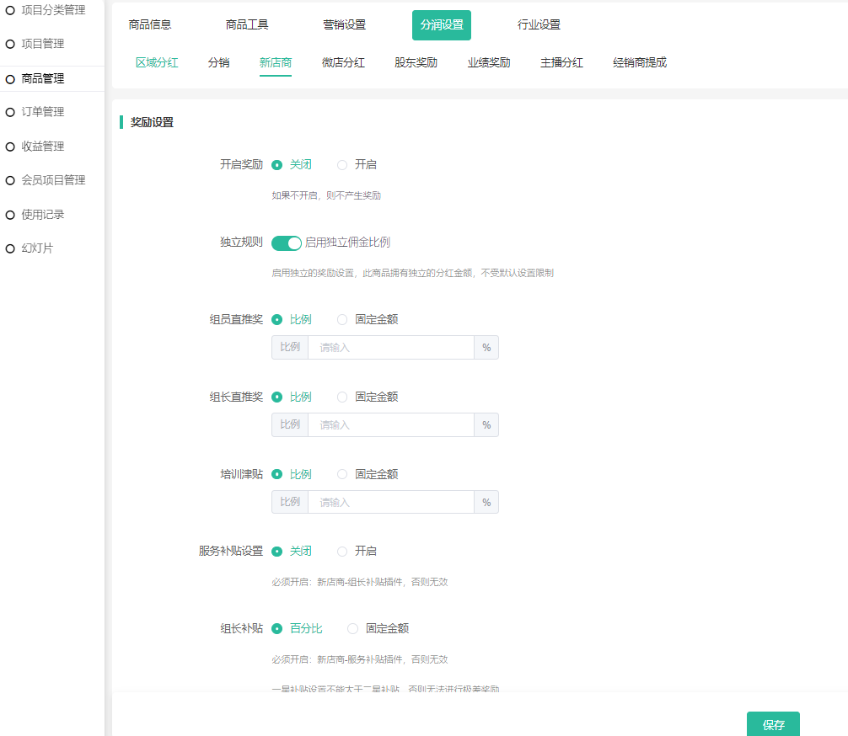Image resolution: width=848 pixels, height=736 pixels.
Task: Choose 固定金额 for 组长直推奖
Action: click(x=342, y=397)
